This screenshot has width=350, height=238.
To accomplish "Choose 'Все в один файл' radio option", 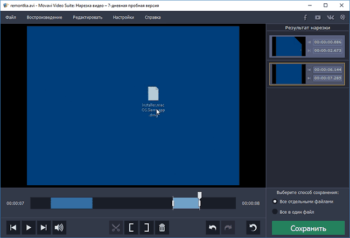I will [x=276, y=212].
